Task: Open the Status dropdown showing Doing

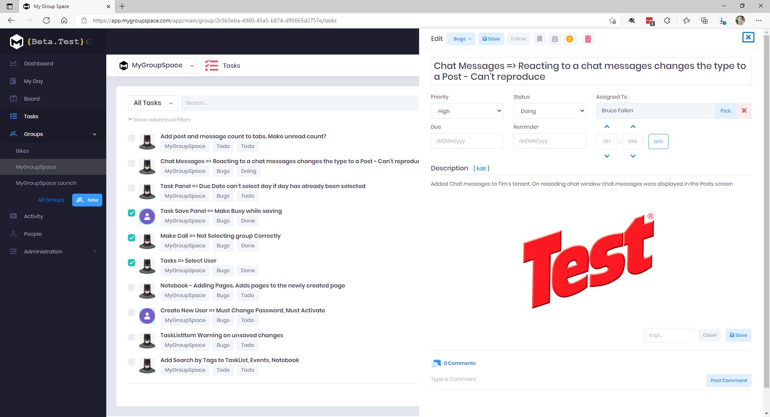Action: [549, 111]
